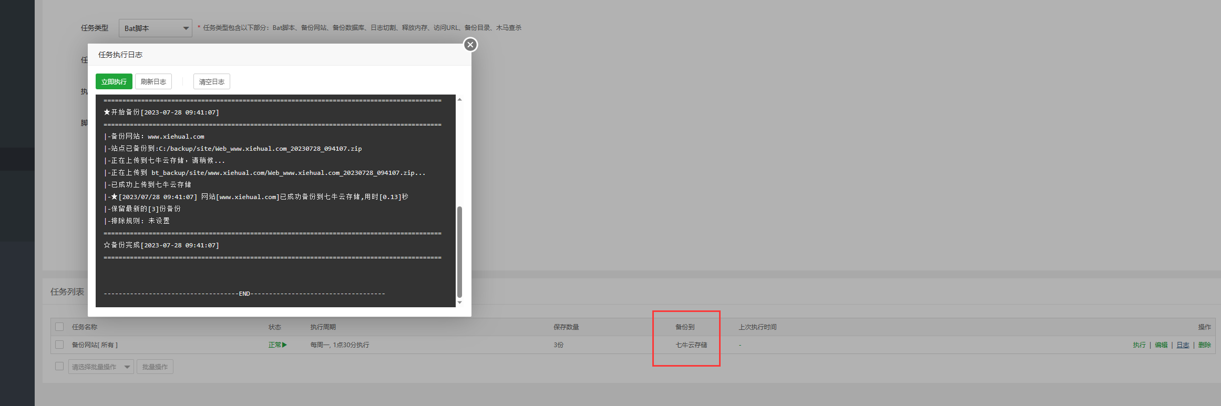Click the 七牛云存储 cell

(x=691, y=345)
